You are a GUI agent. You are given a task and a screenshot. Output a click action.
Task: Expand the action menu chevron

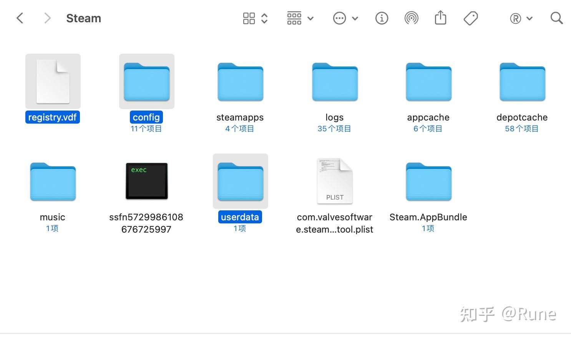tap(355, 18)
